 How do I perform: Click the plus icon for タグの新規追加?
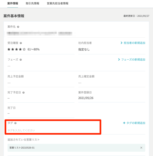click(124, 123)
